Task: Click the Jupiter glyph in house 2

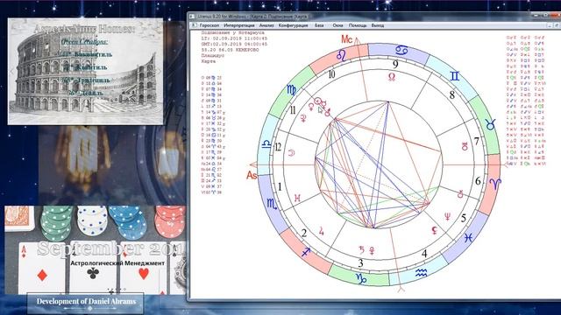Action: [321, 231]
